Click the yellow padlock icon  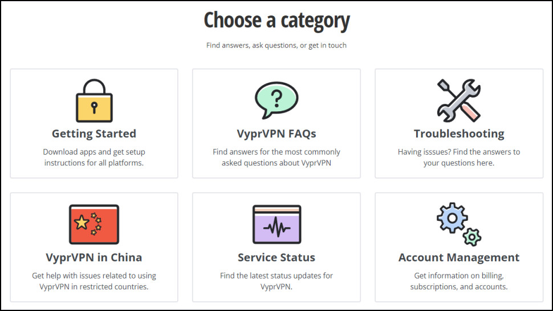(x=94, y=100)
